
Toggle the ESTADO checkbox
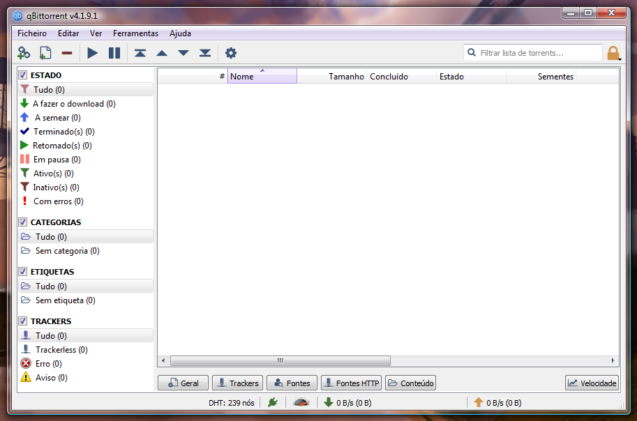23,75
